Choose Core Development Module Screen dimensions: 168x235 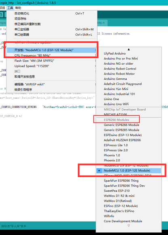pyautogui.click(x=129, y=221)
